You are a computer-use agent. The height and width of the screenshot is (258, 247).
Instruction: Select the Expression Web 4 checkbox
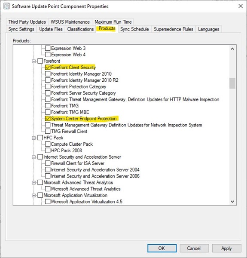pyautogui.click(x=48, y=55)
